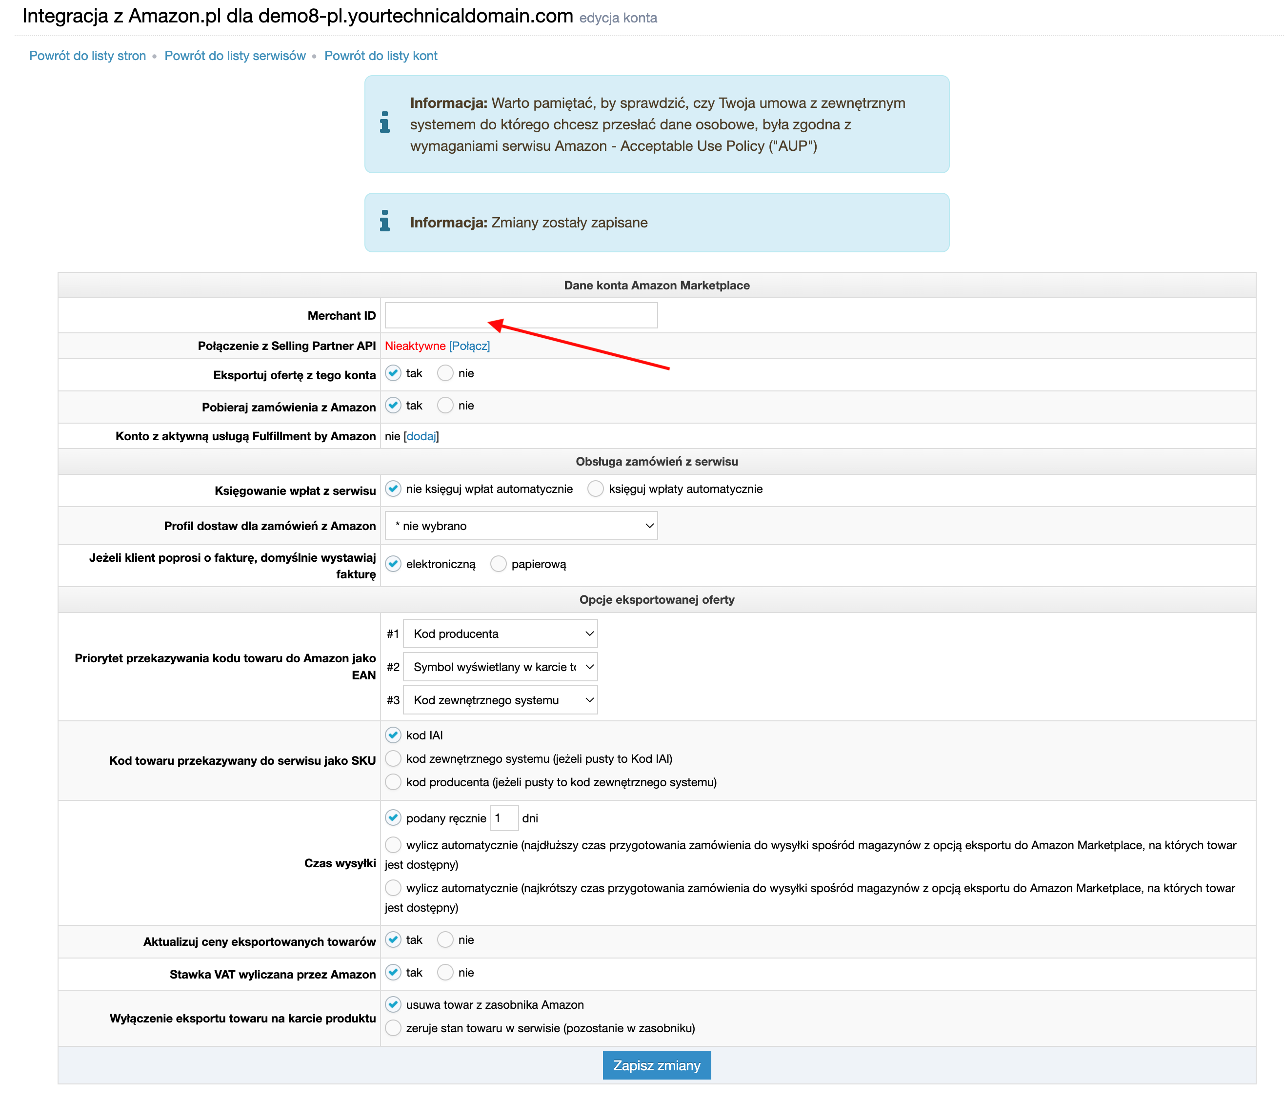Viewport: 1284px width, 1102px height.
Task: Click dodaj link for Fulfillment by Amazon
Action: coord(421,436)
